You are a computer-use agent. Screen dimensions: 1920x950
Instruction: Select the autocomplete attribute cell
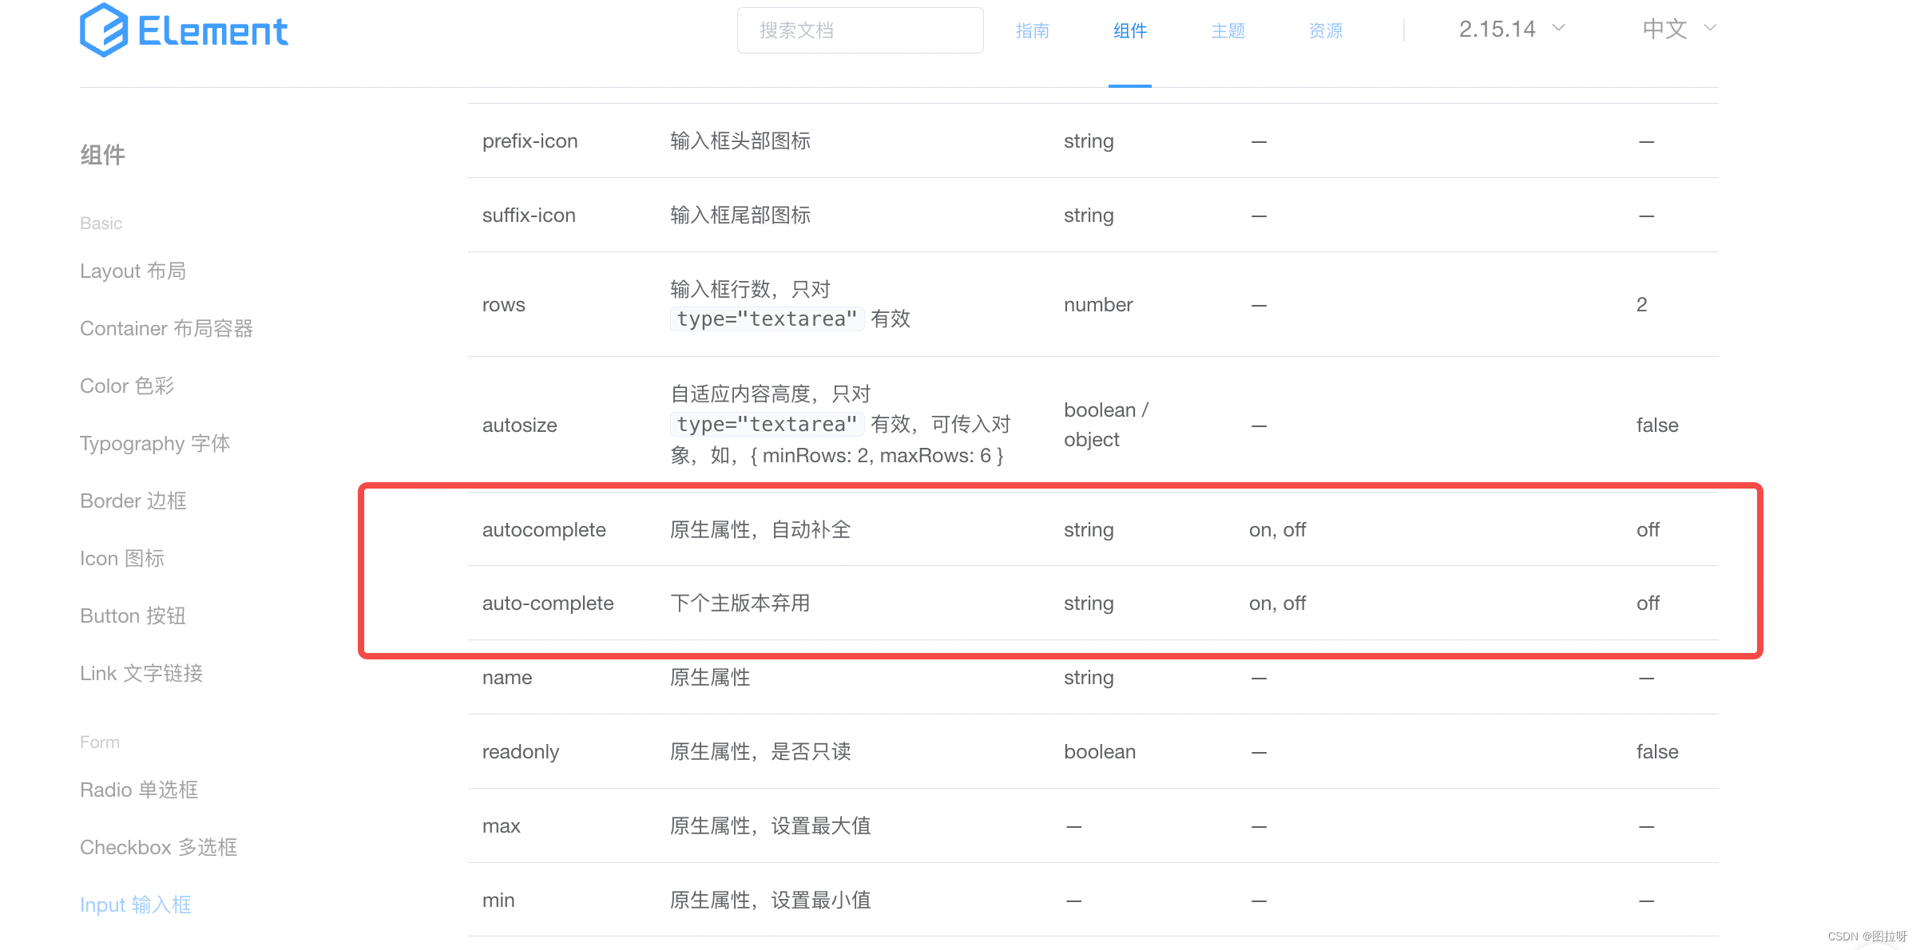(x=544, y=530)
